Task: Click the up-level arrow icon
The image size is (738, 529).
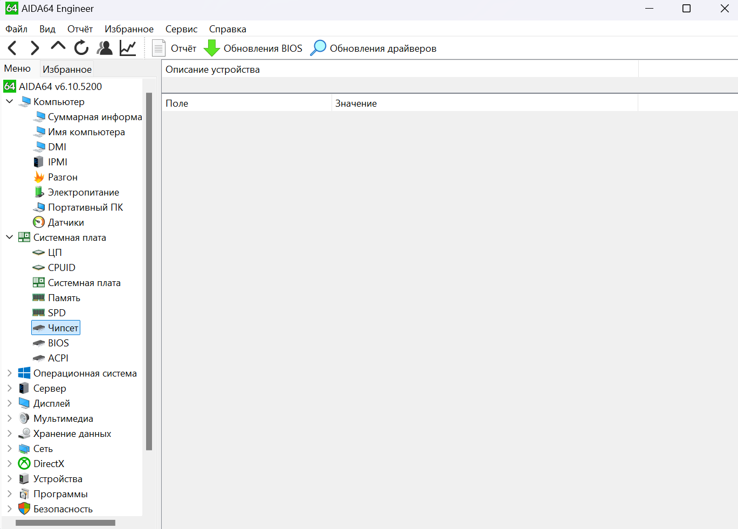Action: coord(58,47)
